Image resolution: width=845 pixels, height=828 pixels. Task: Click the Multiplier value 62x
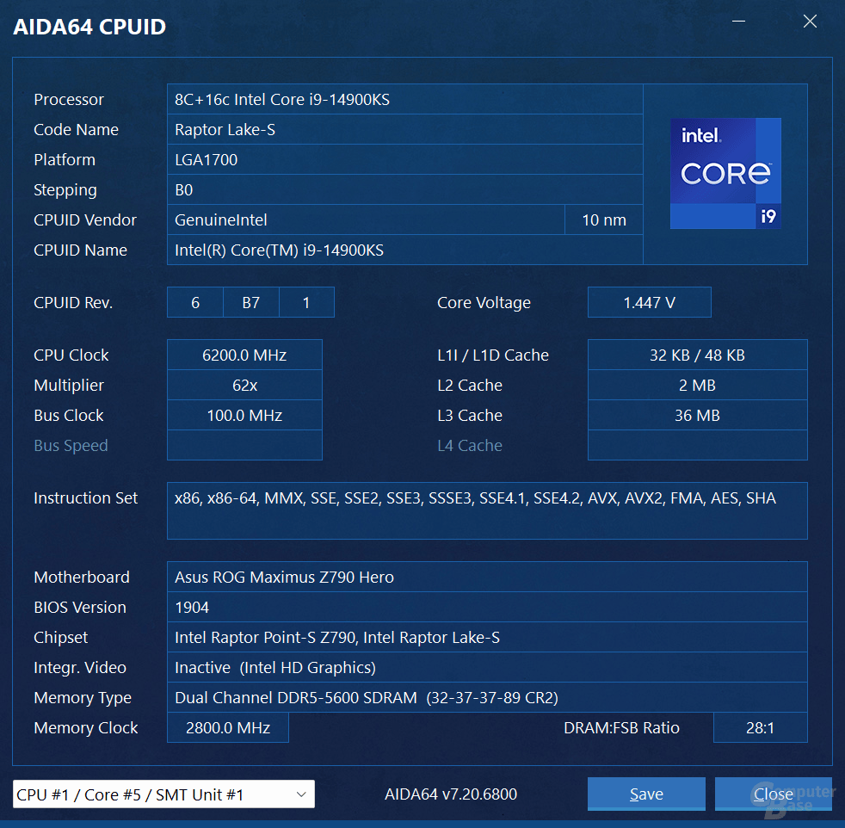coord(244,385)
